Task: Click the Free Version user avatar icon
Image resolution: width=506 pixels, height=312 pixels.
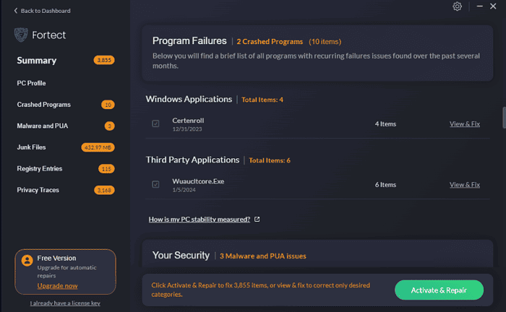Action: [x=27, y=261]
